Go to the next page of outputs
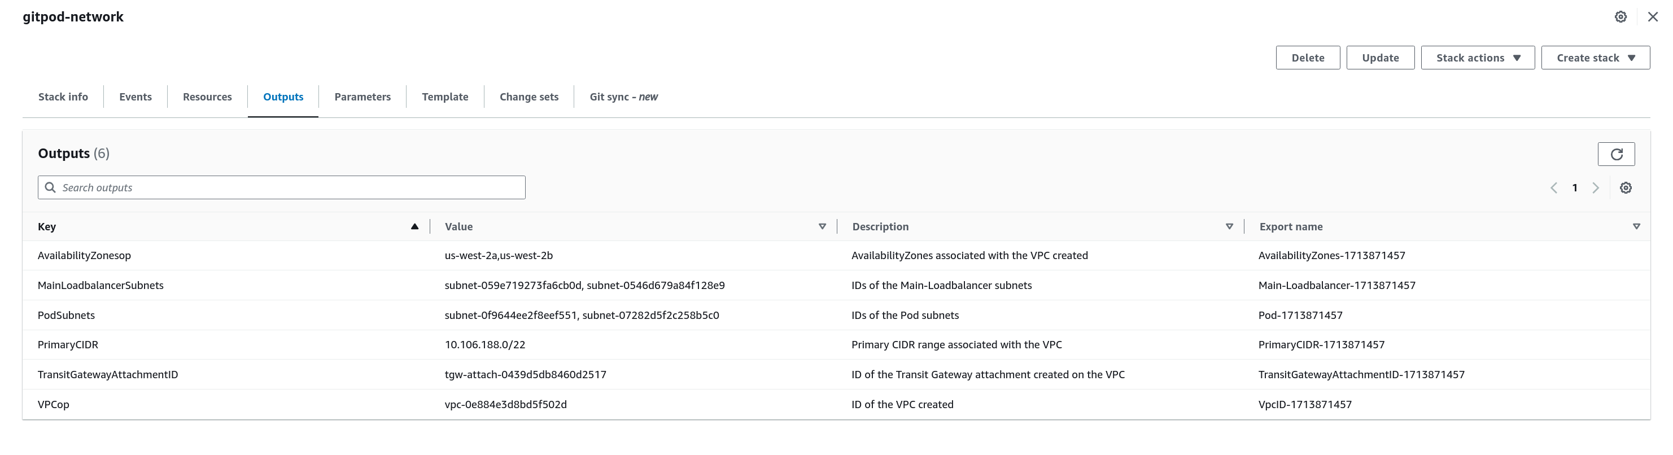Viewport: 1673px width, 455px height. click(1595, 187)
